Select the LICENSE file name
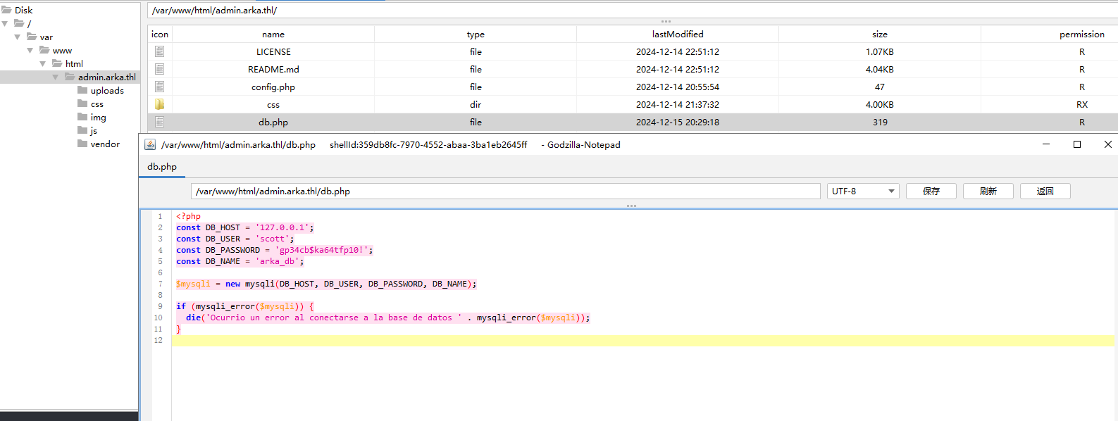 [x=273, y=51]
